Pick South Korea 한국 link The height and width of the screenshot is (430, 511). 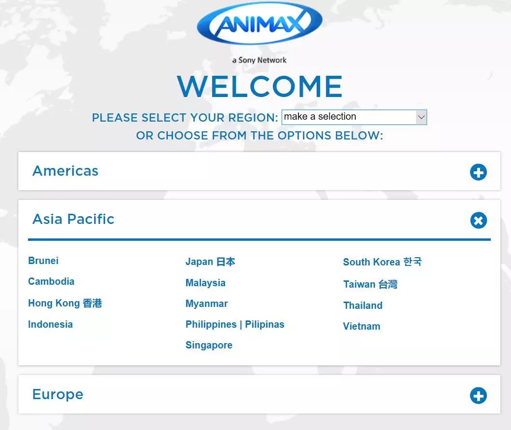382,262
